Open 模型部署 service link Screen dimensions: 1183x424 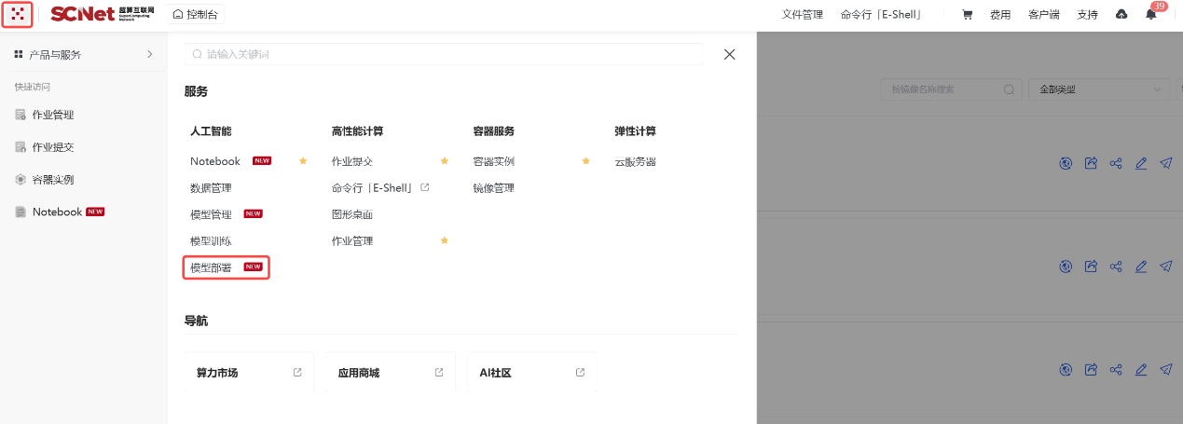click(x=212, y=267)
